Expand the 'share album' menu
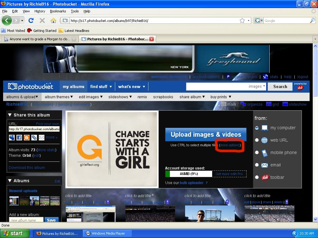318x238 pixels. click(x=192, y=97)
